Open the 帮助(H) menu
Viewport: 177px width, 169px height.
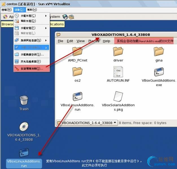click(x=32, y=10)
